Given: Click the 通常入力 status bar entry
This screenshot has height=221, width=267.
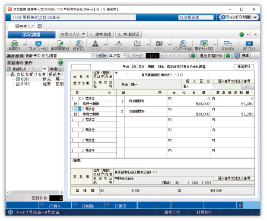Looking at the screenshot, I should tap(172, 212).
